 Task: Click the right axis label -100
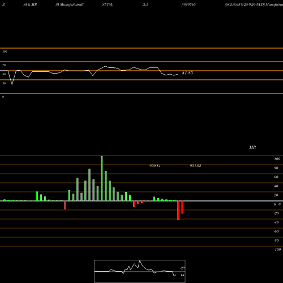coord(277,250)
